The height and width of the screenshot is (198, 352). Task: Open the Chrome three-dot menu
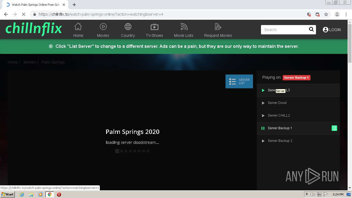[x=346, y=14]
